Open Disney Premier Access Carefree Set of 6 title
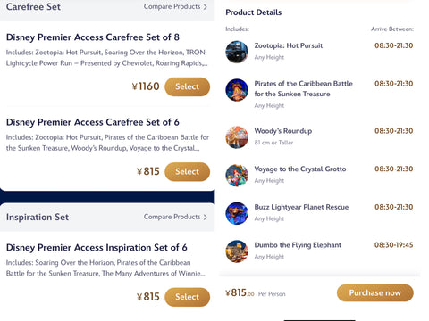This screenshot has height=321, width=429. [x=93, y=122]
